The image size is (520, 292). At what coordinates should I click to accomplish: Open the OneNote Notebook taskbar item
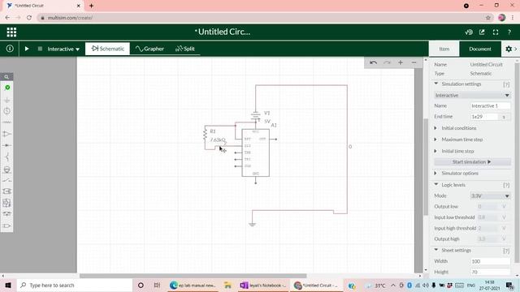pos(263,285)
